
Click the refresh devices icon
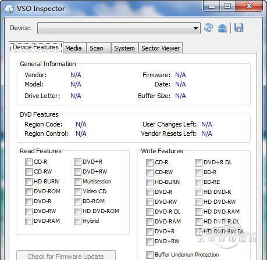[x=208, y=28]
